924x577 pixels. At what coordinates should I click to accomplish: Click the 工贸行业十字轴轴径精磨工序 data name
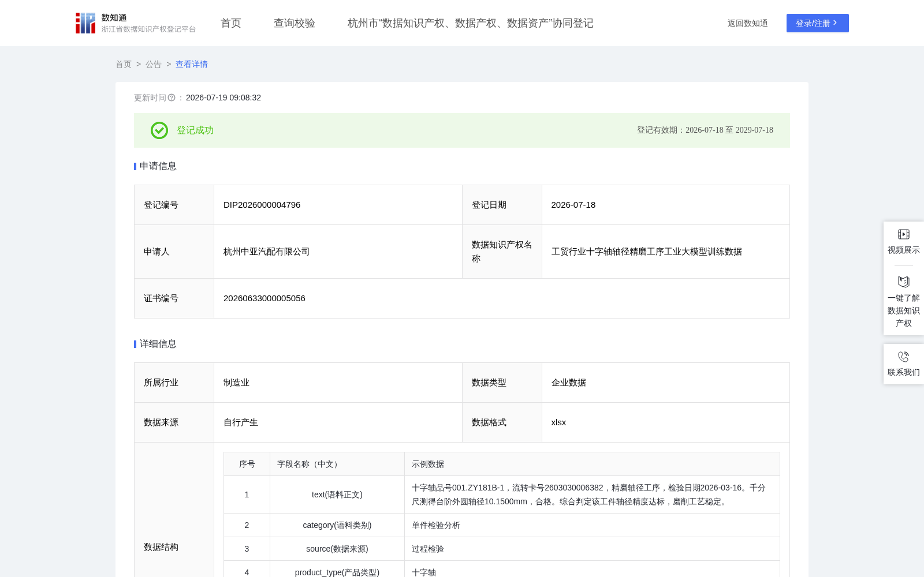tap(647, 252)
